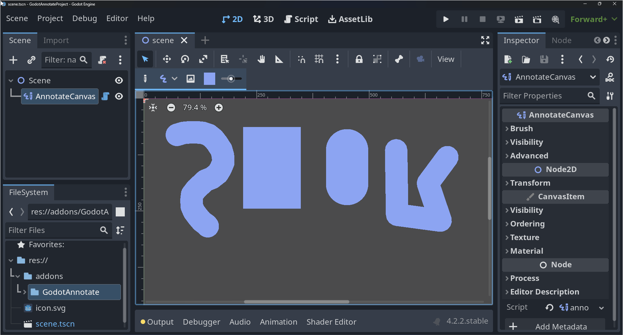Viewport: 623px width, 335px height.
Task: Detach or clear script filter icon
Action: coord(102,60)
